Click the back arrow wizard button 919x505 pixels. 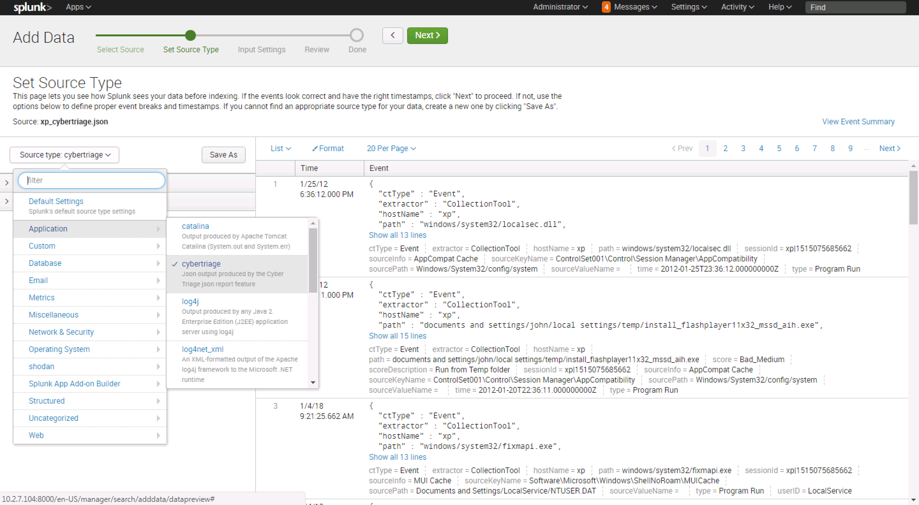[393, 35]
